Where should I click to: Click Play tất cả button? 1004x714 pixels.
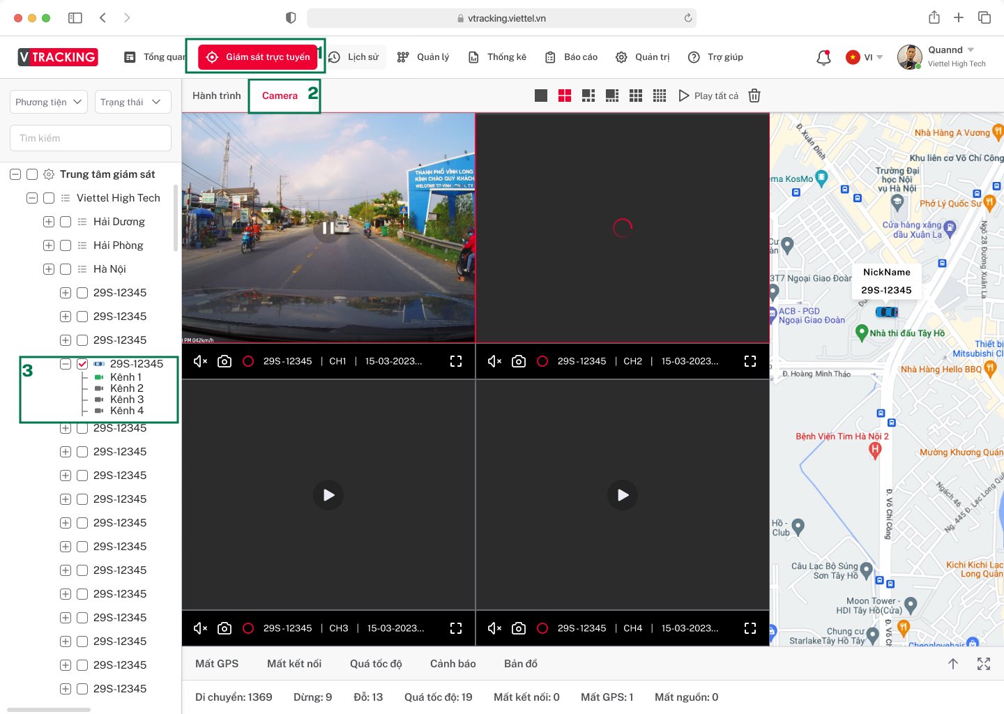708,96
